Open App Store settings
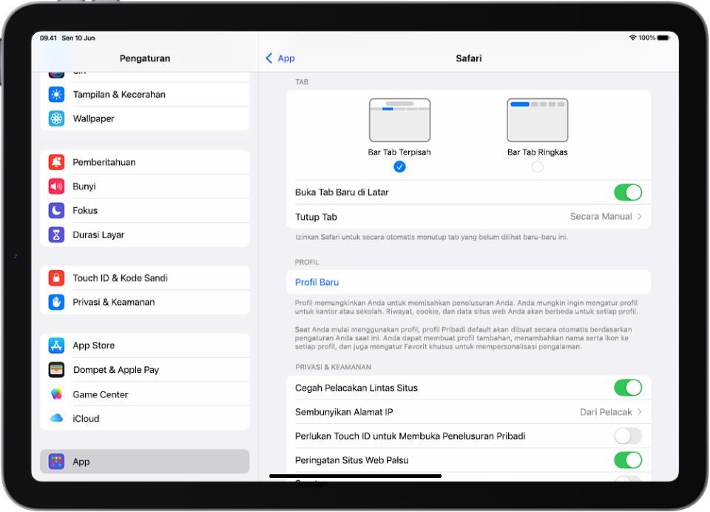Image resolution: width=710 pixels, height=512 pixels. click(x=145, y=346)
